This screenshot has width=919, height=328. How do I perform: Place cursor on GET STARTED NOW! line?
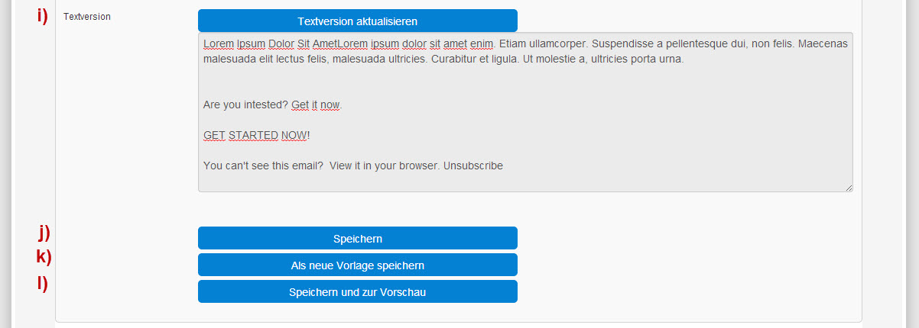pyautogui.click(x=257, y=135)
